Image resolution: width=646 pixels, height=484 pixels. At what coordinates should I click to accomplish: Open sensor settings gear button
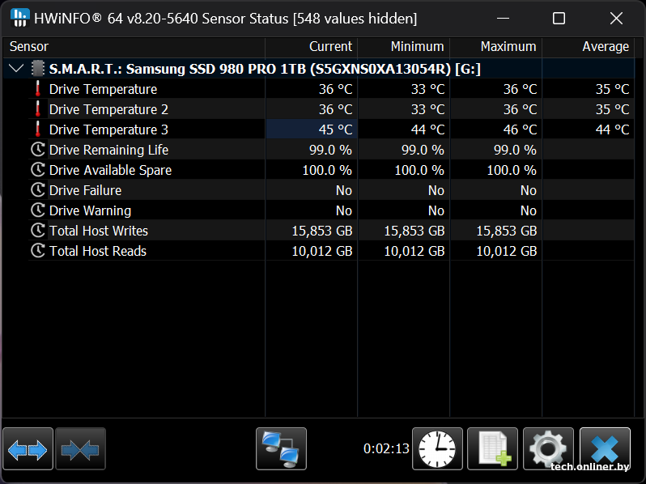(x=548, y=449)
